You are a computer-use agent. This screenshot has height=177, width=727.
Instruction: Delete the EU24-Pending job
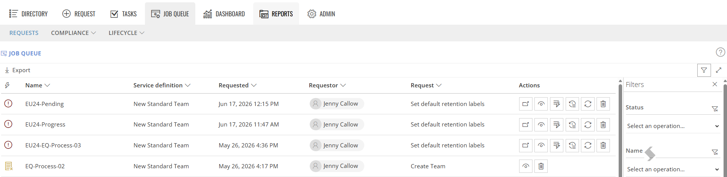click(x=603, y=104)
